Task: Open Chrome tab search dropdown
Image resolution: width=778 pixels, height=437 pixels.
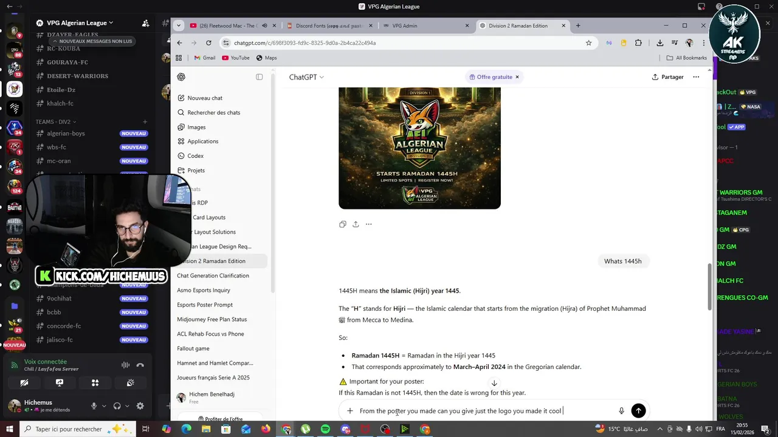Action: click(x=178, y=25)
